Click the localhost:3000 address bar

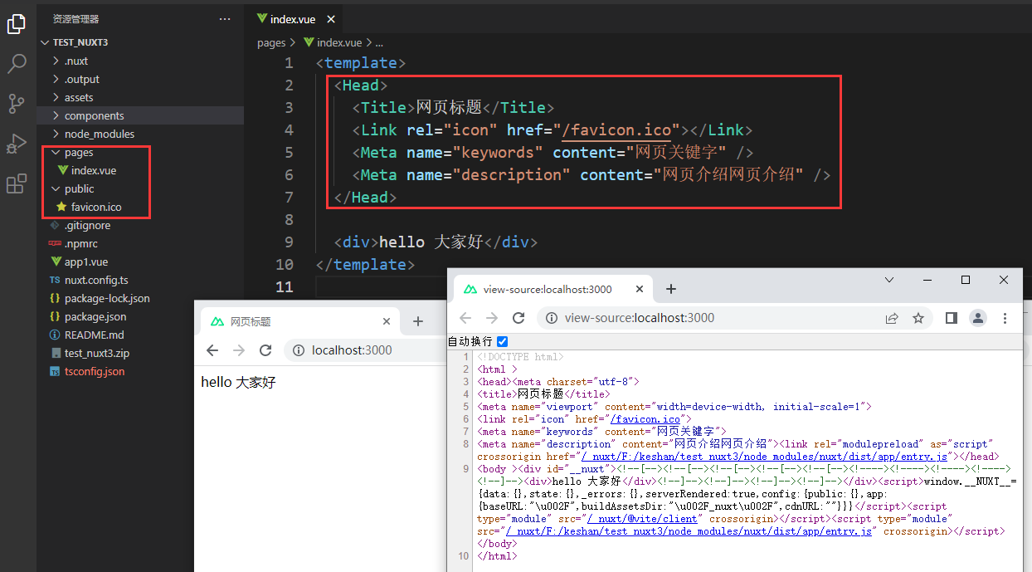(x=365, y=350)
